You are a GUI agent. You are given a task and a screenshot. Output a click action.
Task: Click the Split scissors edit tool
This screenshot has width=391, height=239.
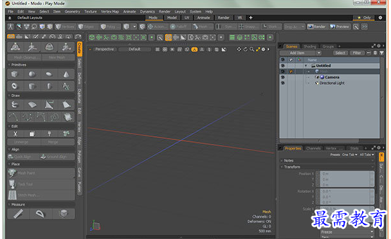tap(15, 134)
